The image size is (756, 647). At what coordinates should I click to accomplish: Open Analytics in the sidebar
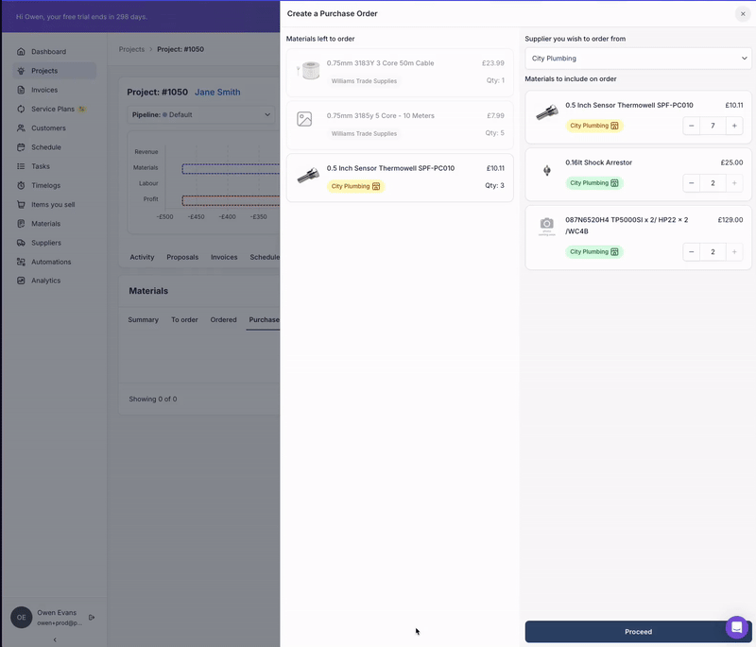45,281
